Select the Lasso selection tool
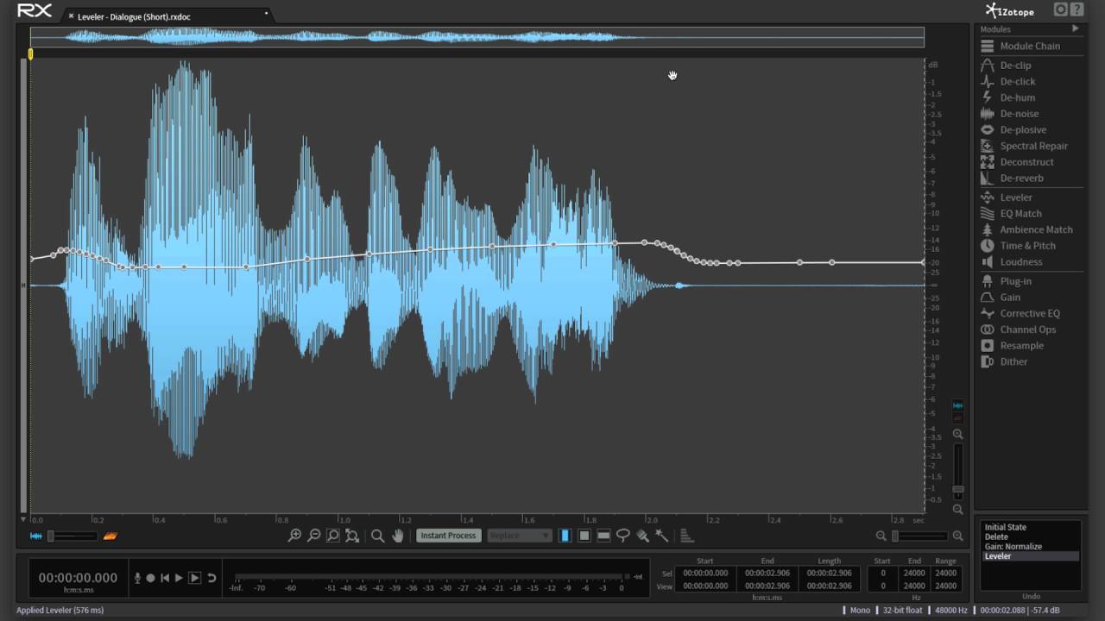The image size is (1105, 621). pos(622,536)
